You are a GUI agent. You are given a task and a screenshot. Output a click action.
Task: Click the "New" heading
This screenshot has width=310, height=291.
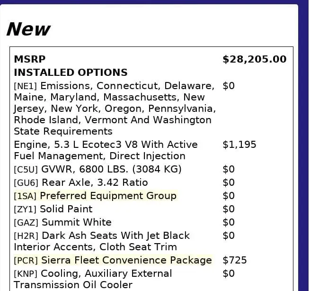point(28,29)
